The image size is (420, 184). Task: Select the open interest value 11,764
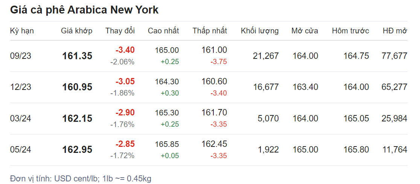coord(394,150)
